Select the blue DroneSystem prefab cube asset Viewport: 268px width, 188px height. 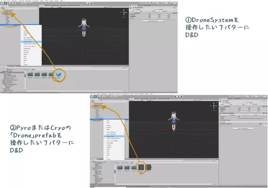tap(58, 74)
